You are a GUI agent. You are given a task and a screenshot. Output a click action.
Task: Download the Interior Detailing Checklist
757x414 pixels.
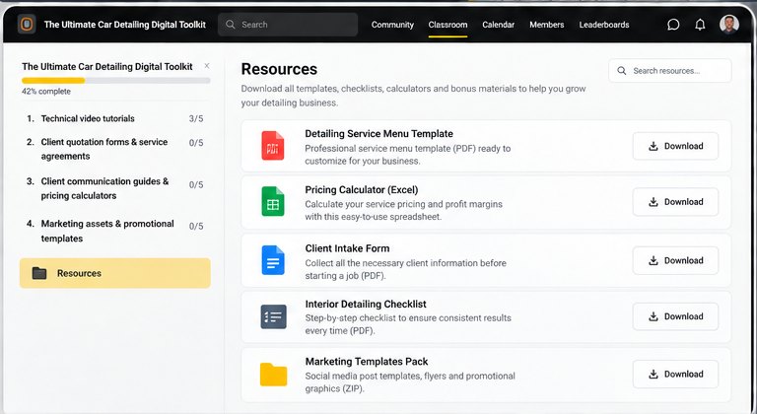point(675,316)
